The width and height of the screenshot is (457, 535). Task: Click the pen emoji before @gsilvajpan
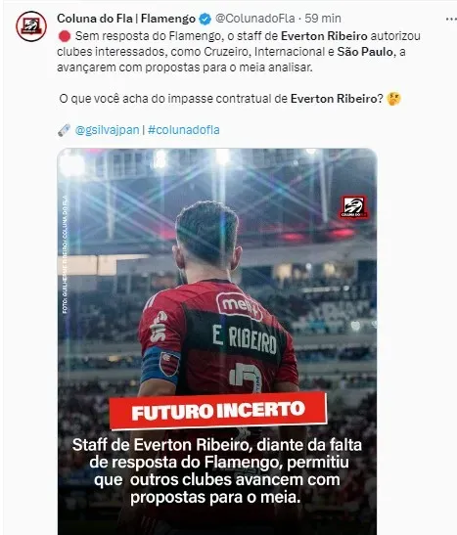point(64,130)
